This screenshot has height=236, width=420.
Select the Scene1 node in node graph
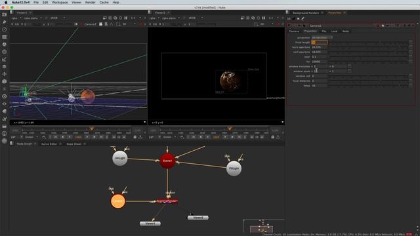coord(167,161)
